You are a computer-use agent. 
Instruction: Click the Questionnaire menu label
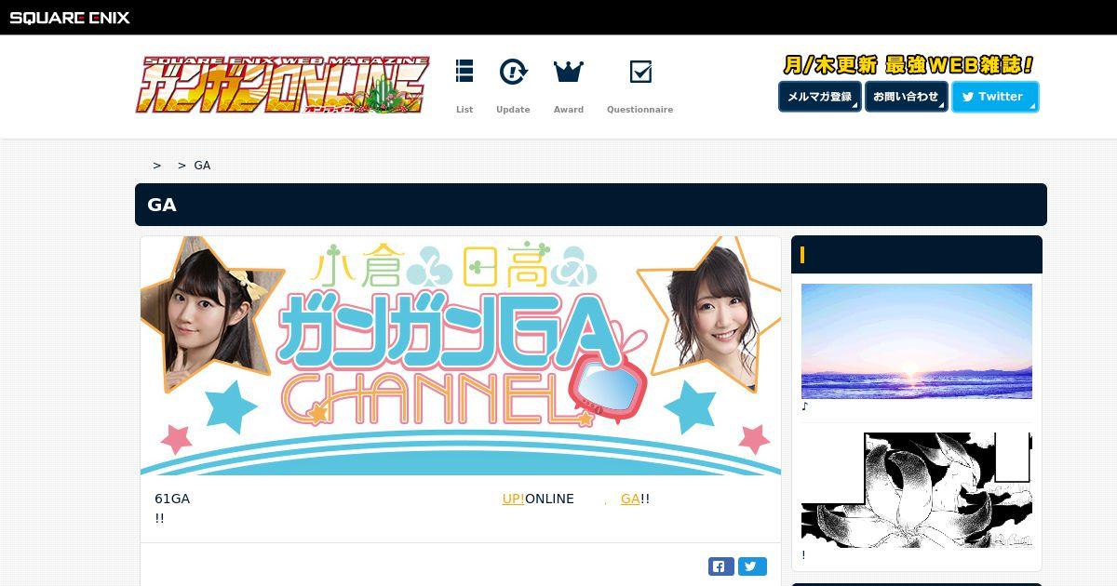point(640,110)
